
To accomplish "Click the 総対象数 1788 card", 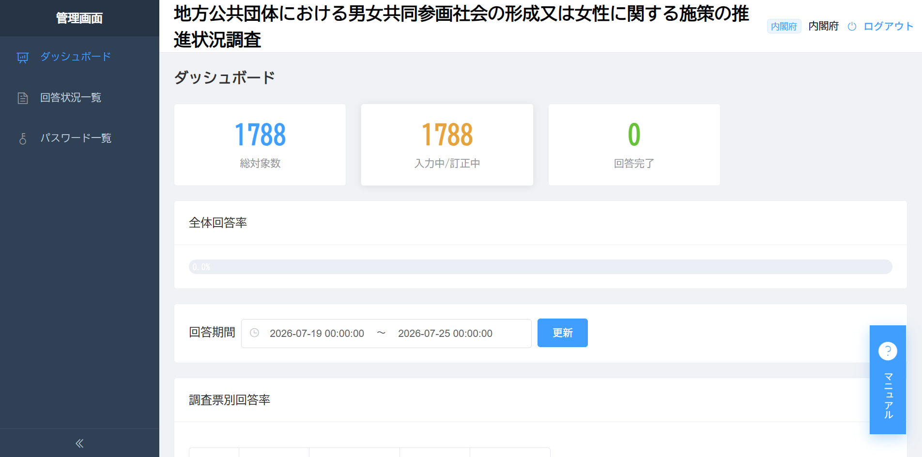I will (x=260, y=145).
